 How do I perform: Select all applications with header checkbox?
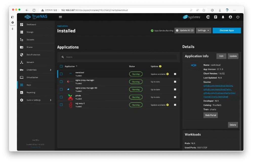click(61, 66)
